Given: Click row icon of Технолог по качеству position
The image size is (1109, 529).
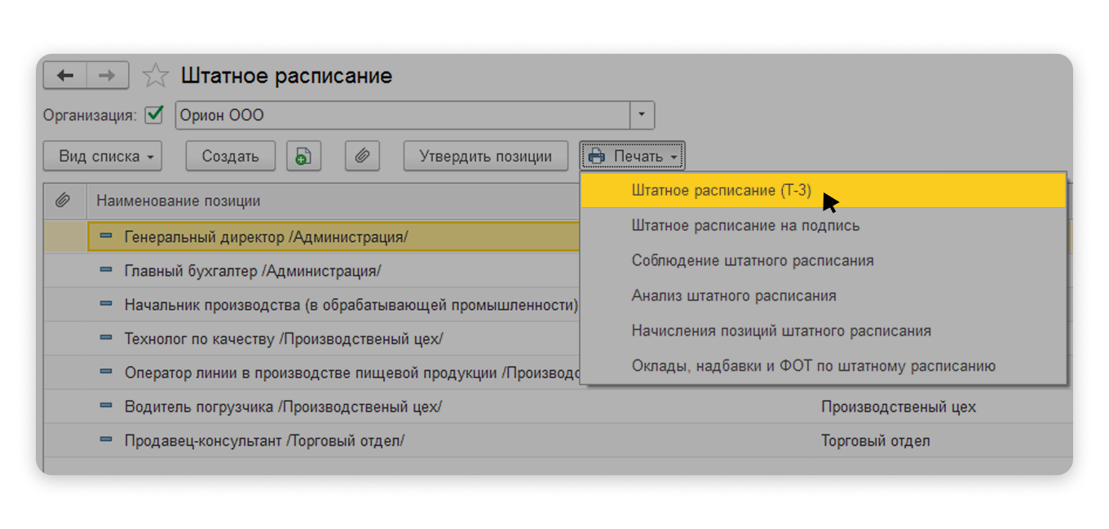Looking at the screenshot, I should point(105,338).
